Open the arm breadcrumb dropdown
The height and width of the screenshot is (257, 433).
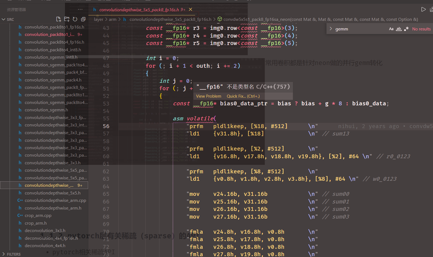tap(113, 19)
